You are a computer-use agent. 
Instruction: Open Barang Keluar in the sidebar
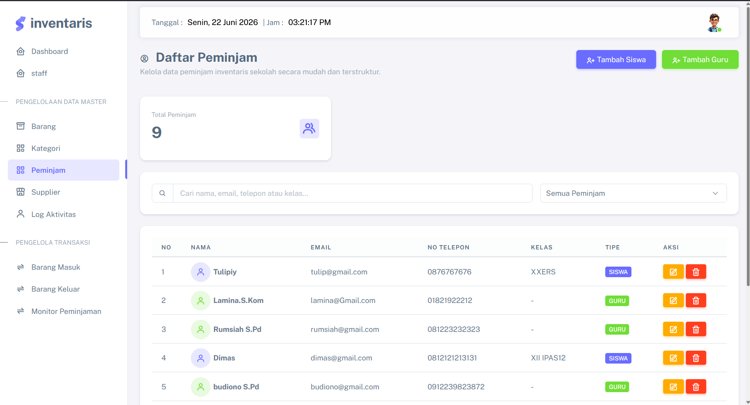point(63,289)
